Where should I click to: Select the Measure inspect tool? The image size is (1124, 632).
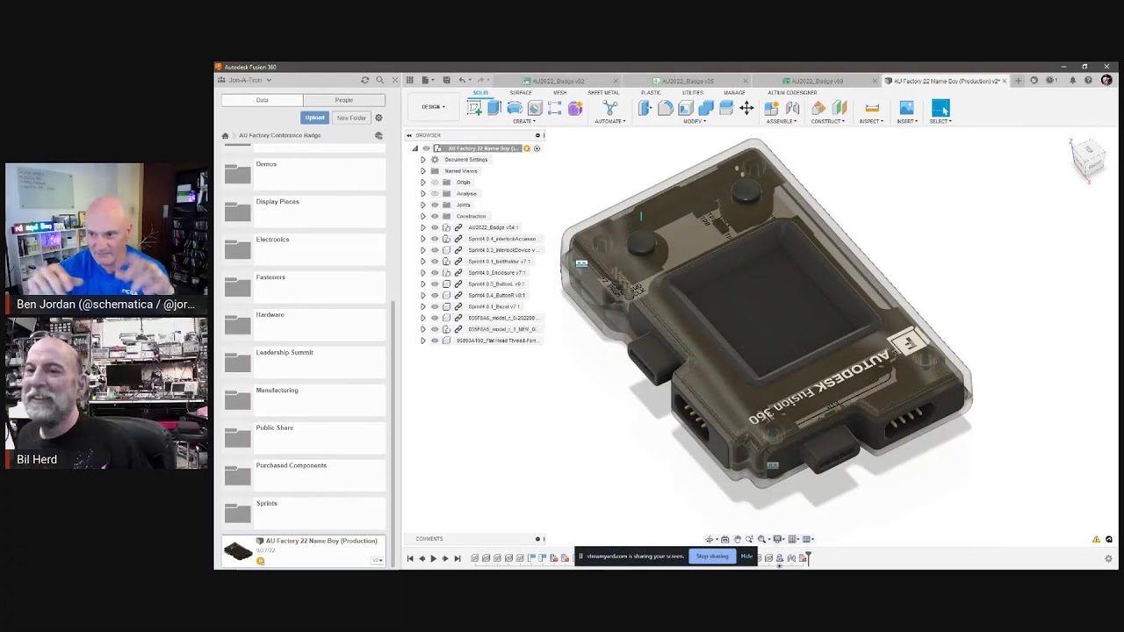pos(872,108)
